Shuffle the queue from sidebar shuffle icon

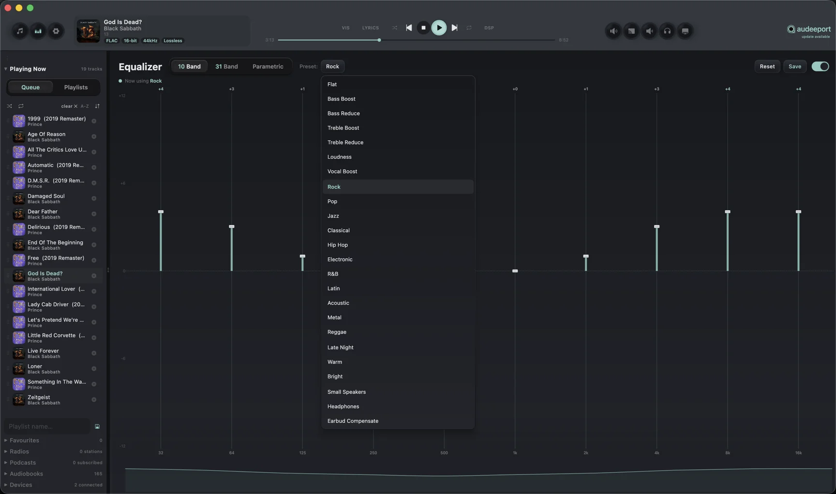click(x=9, y=106)
